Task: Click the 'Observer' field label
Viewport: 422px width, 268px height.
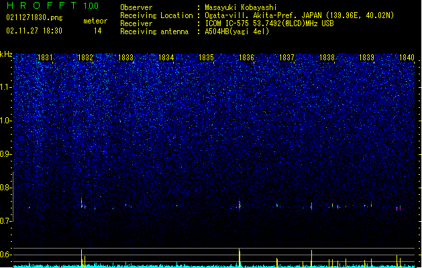Action: [x=136, y=7]
